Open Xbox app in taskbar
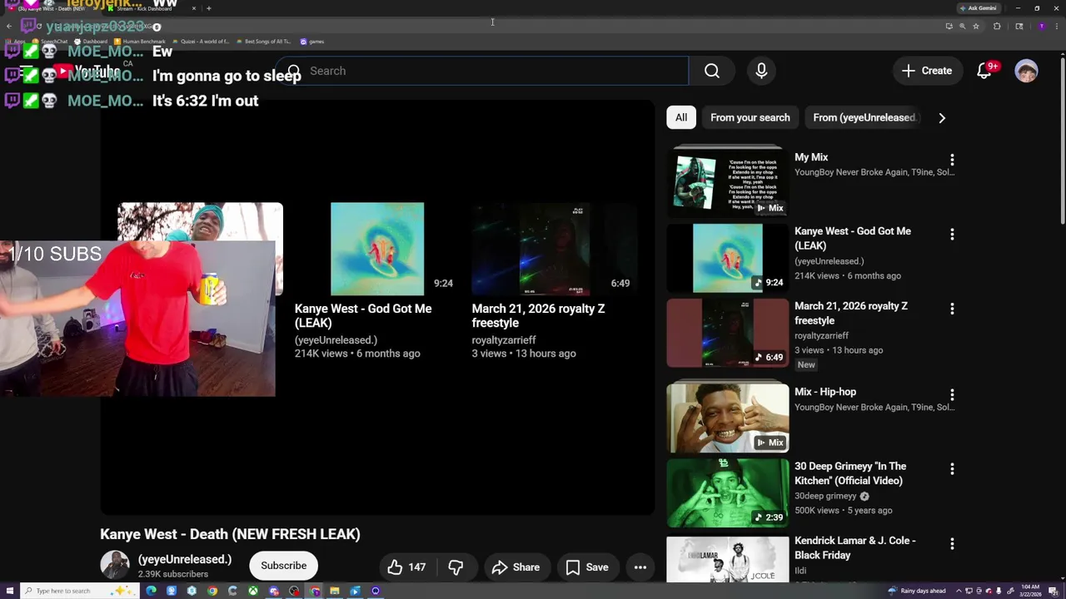 coord(253,592)
